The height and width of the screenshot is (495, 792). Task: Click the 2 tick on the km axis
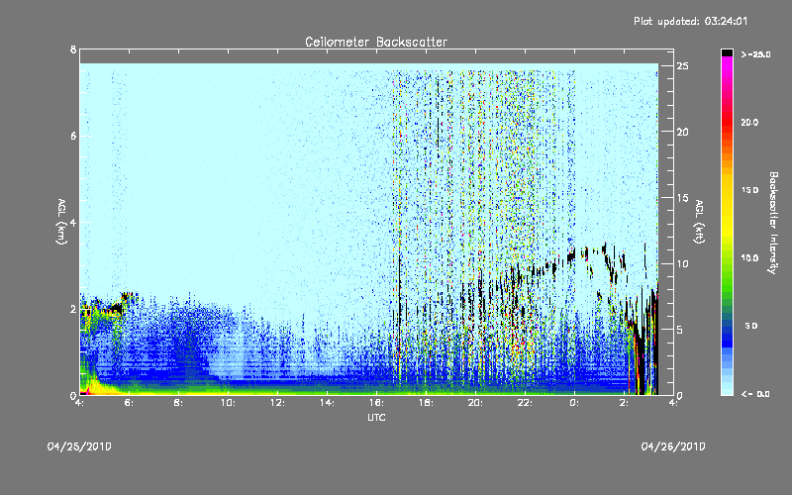point(73,309)
